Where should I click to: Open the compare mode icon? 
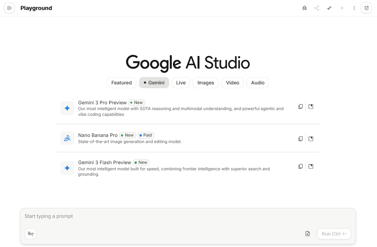[329, 8]
